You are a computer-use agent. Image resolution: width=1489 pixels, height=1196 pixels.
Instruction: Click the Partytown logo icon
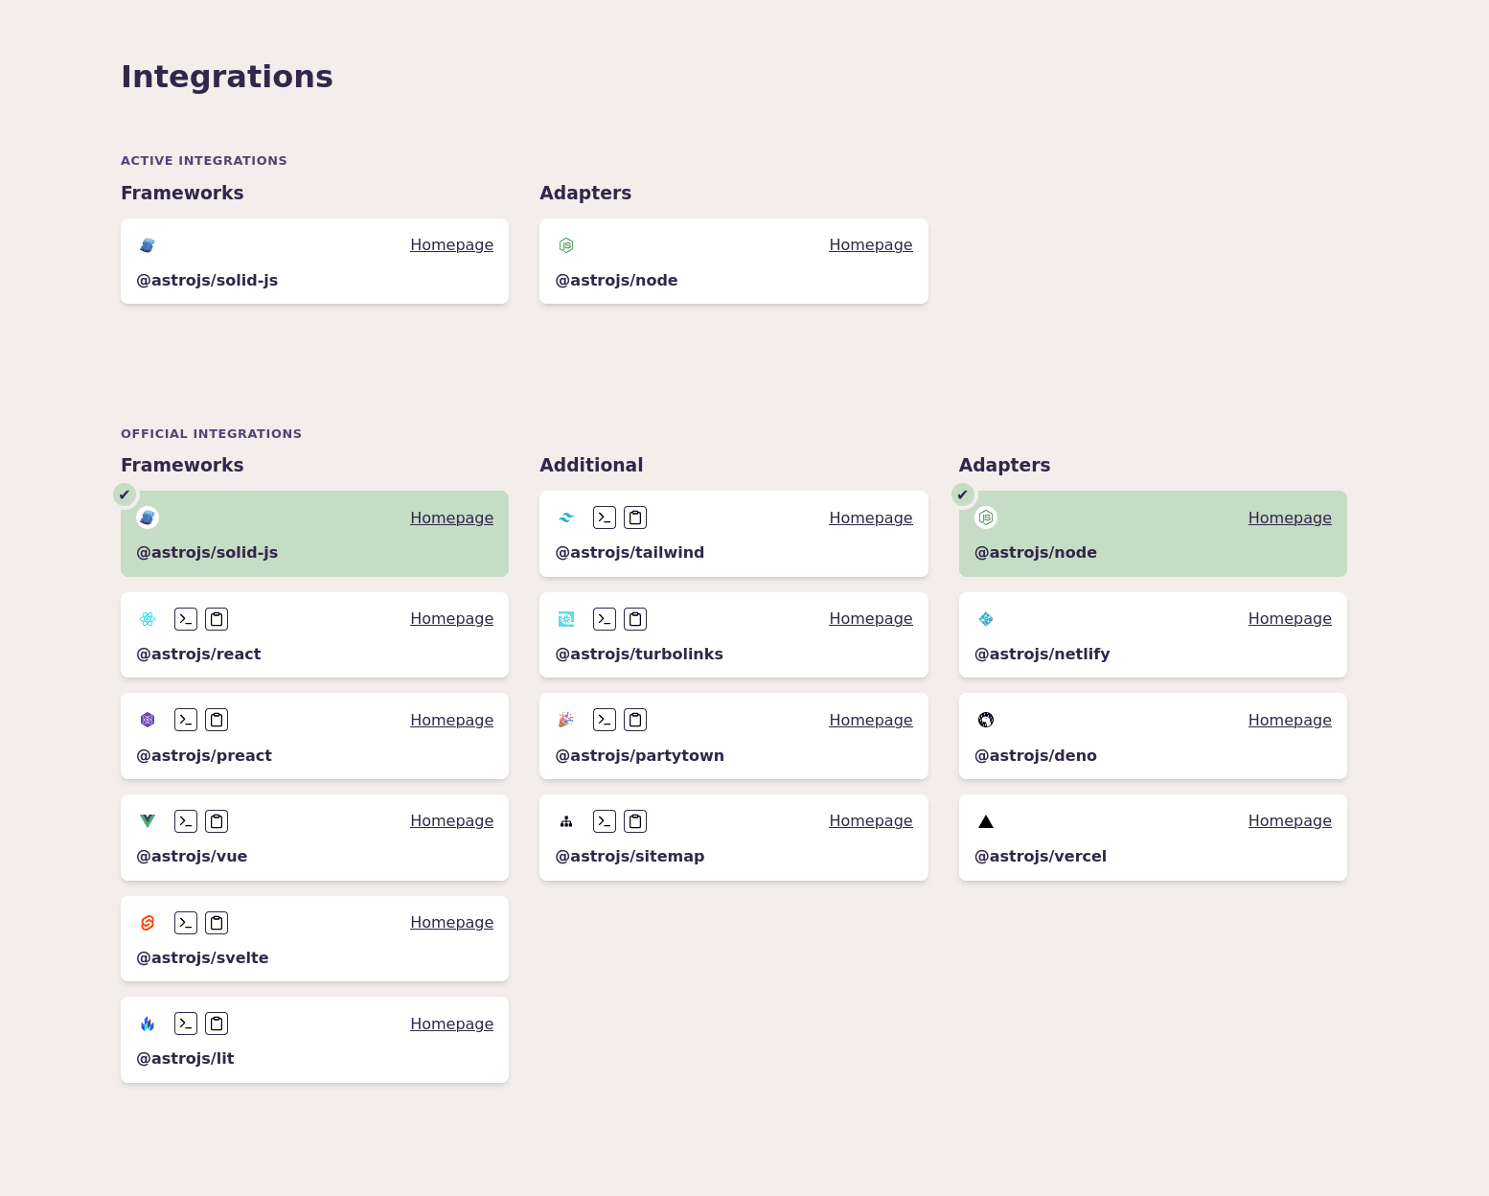566,720
